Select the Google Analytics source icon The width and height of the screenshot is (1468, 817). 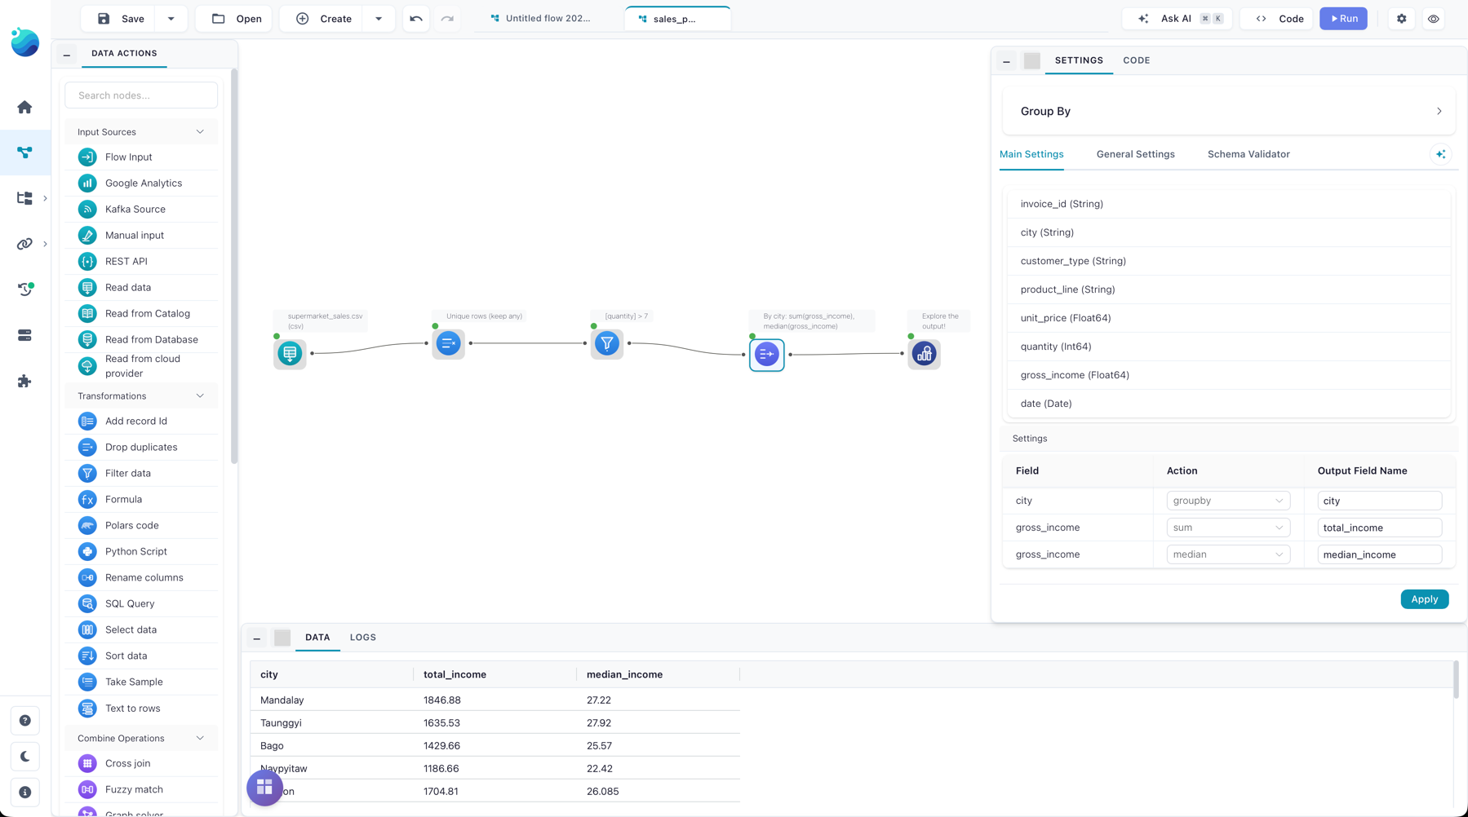coord(87,183)
